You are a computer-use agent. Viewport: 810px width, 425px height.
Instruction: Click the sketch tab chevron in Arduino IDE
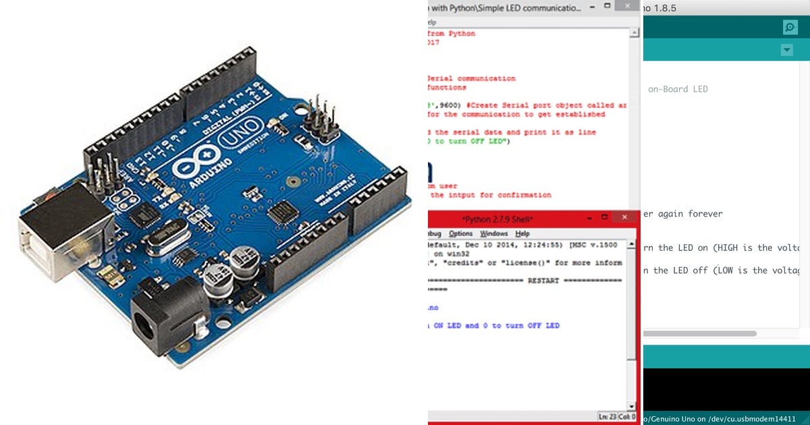[787, 49]
